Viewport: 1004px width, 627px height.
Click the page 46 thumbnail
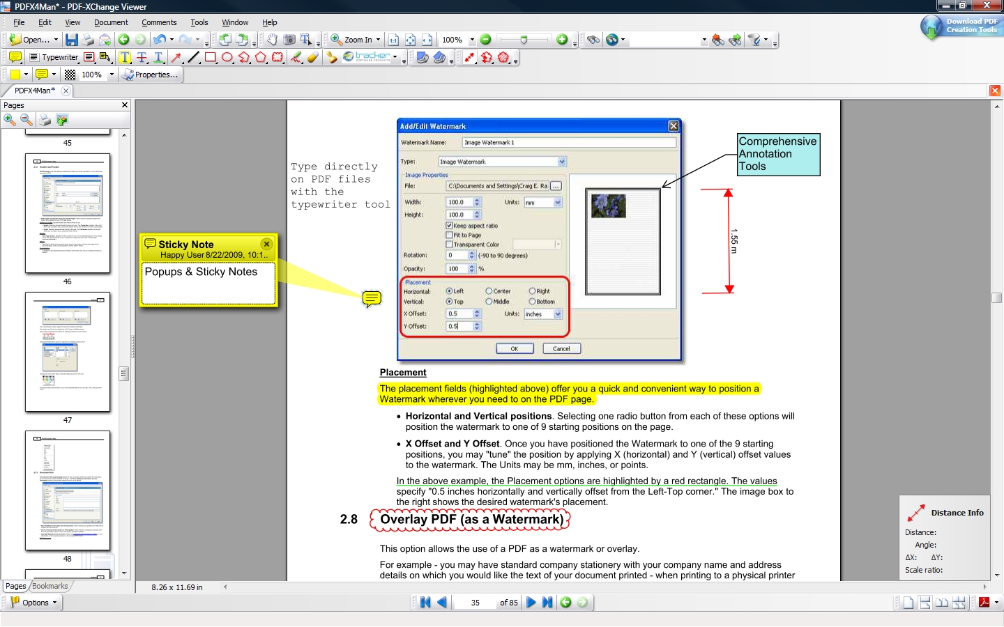pyautogui.click(x=68, y=214)
